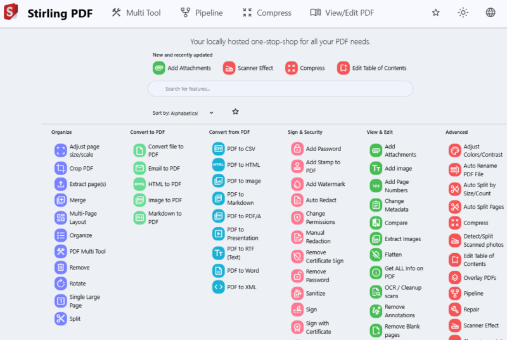Click the Search for features field
The width and height of the screenshot is (507, 340).
(x=280, y=89)
